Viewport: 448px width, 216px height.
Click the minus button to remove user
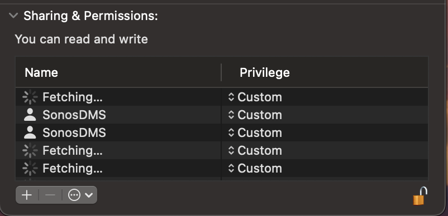[50, 195]
